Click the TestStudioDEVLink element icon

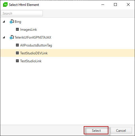click(x=17, y=53)
